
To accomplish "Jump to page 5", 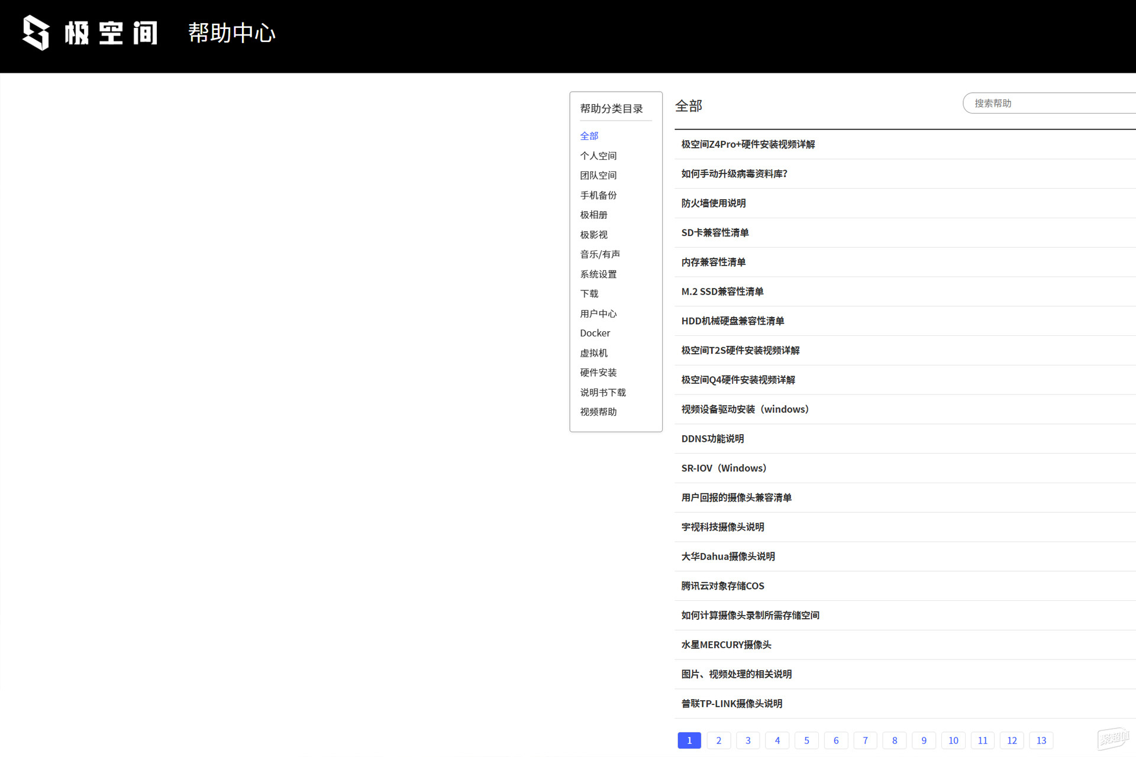I will 806,740.
